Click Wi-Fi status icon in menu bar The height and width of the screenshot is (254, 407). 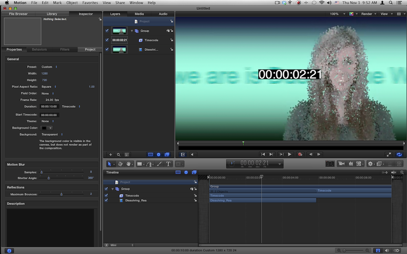point(322,2)
